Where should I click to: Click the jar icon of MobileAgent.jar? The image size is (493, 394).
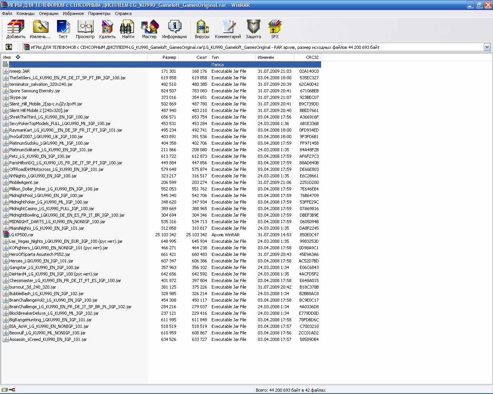tap(6, 182)
